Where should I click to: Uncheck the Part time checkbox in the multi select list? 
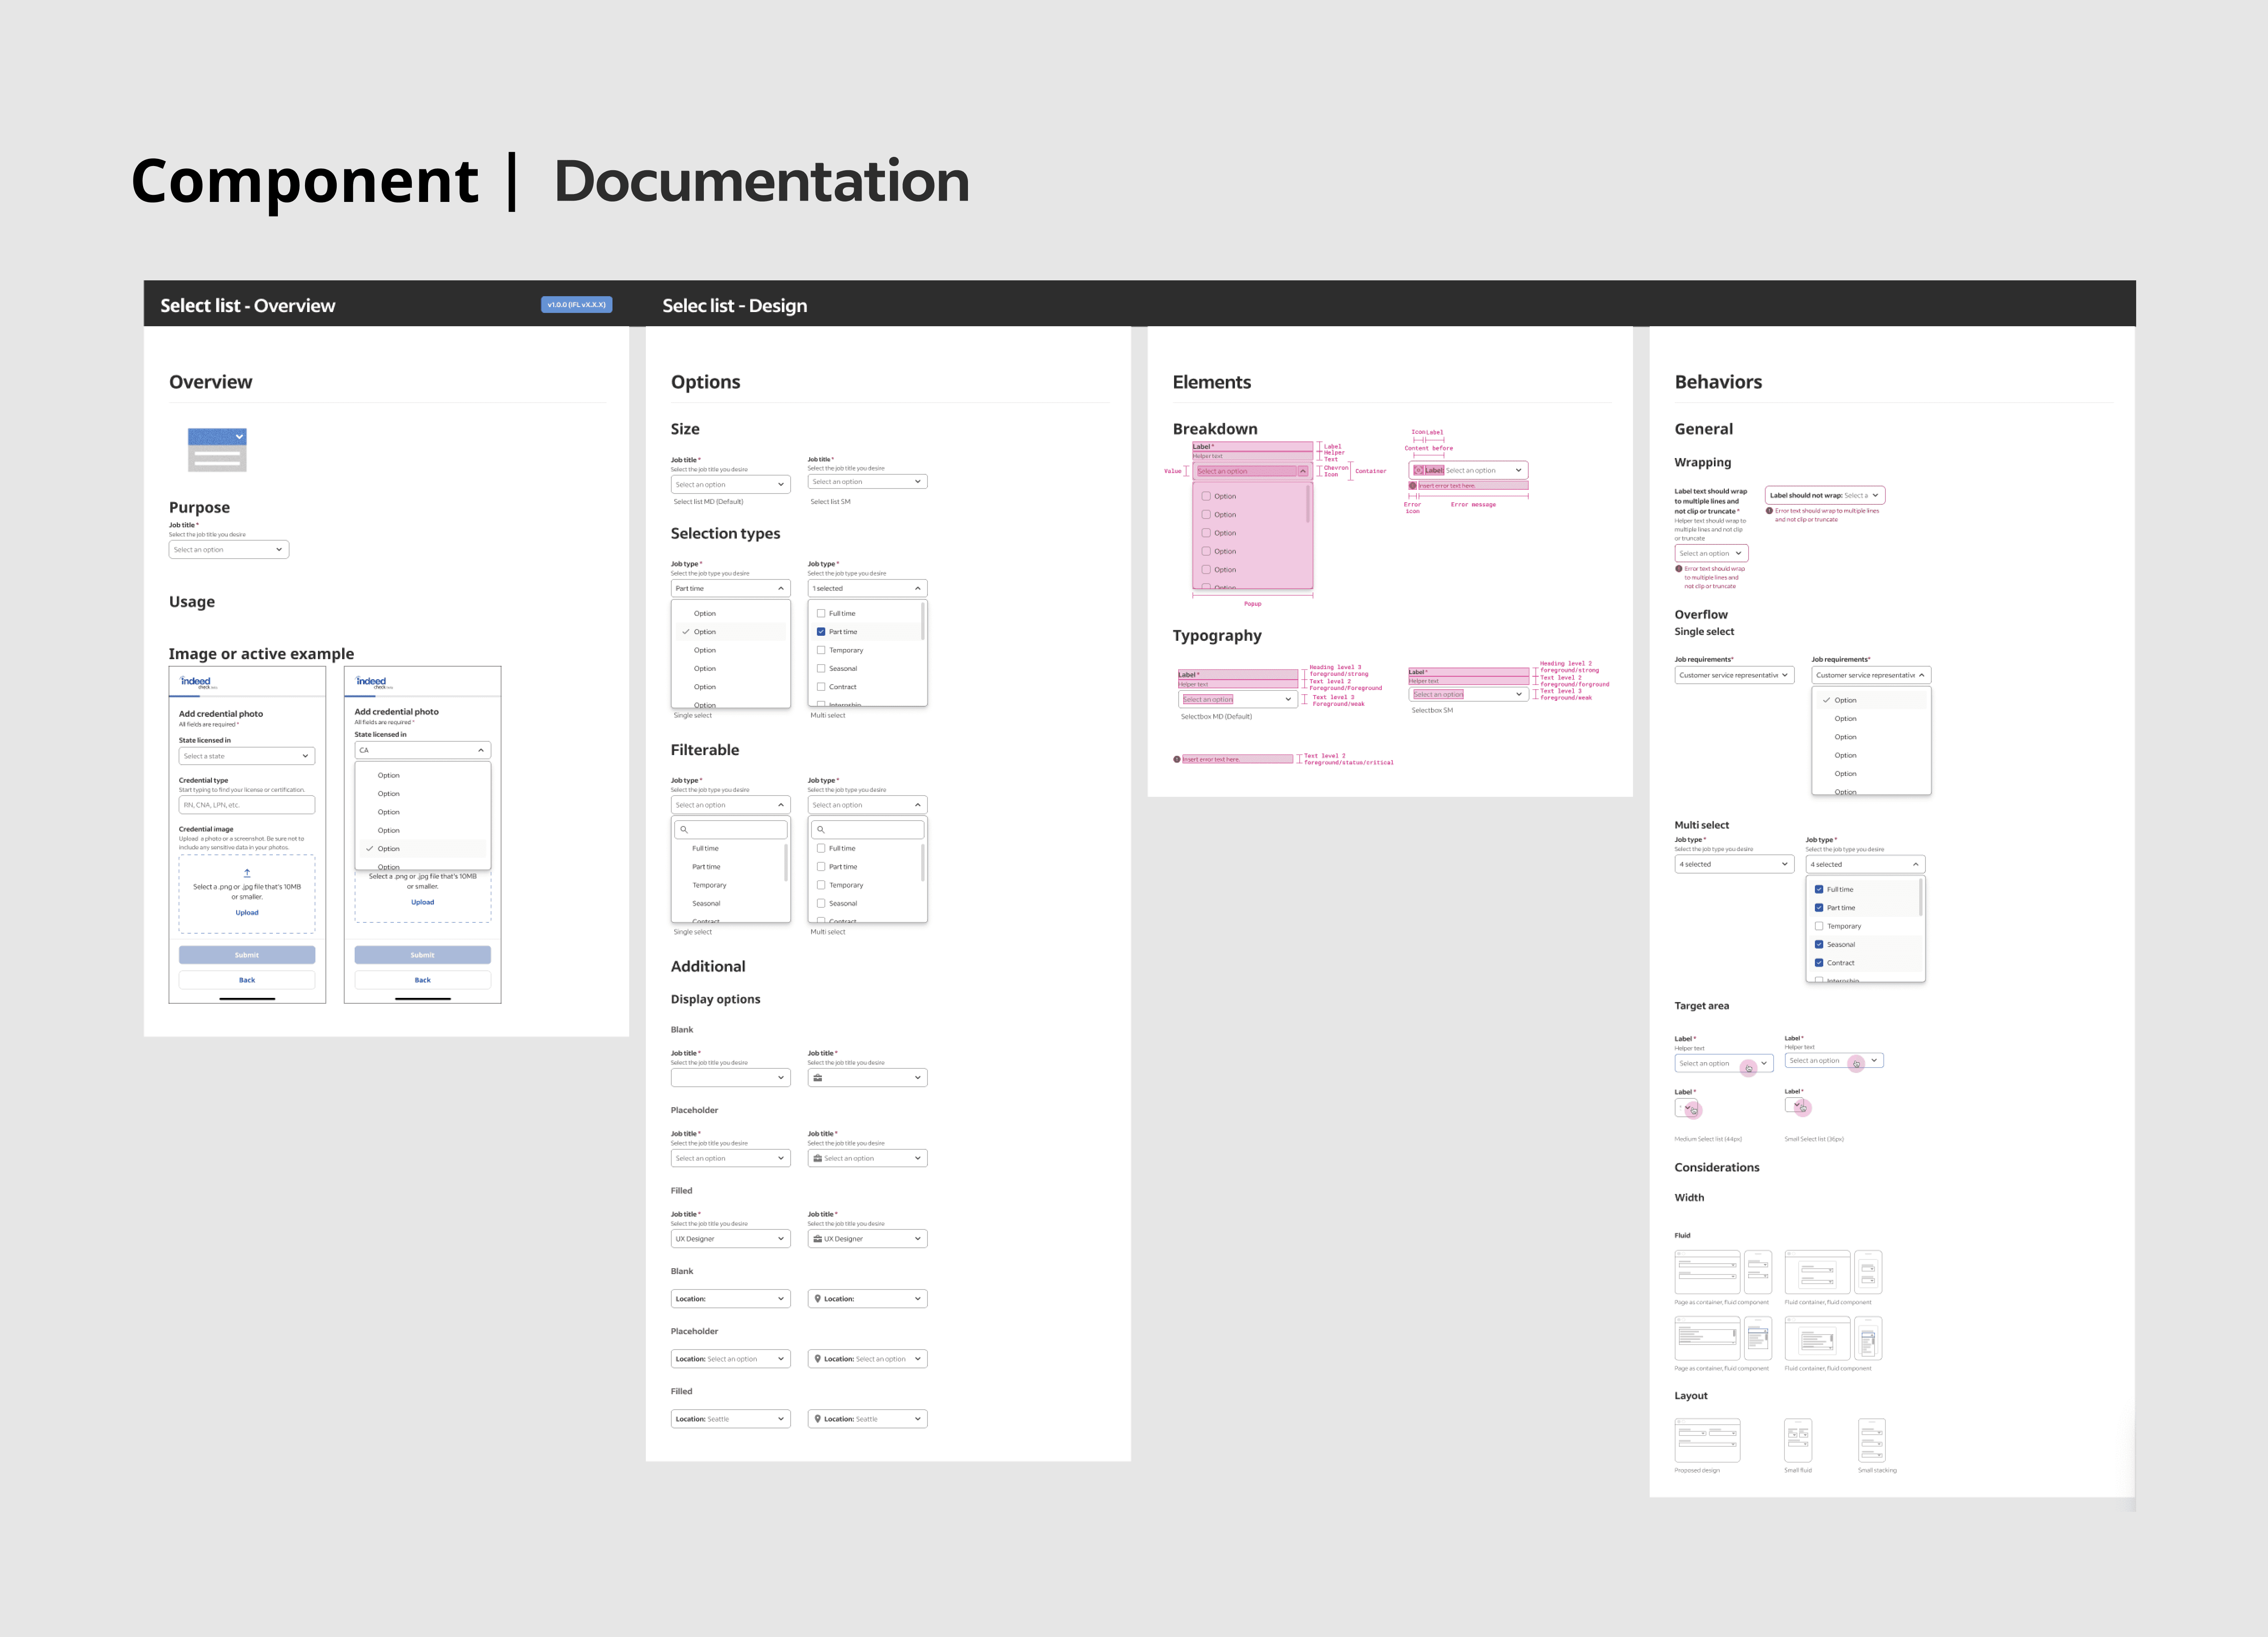(821, 632)
